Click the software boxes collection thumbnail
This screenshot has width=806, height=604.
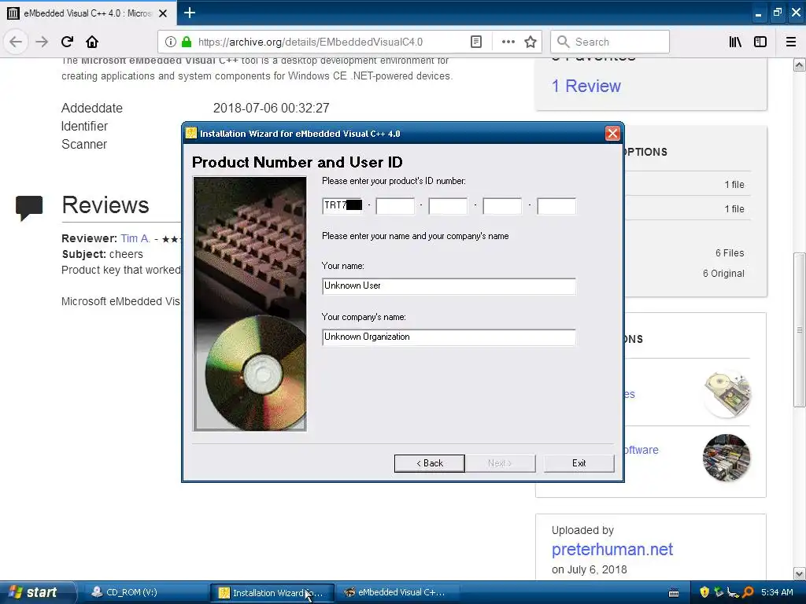coord(727,459)
